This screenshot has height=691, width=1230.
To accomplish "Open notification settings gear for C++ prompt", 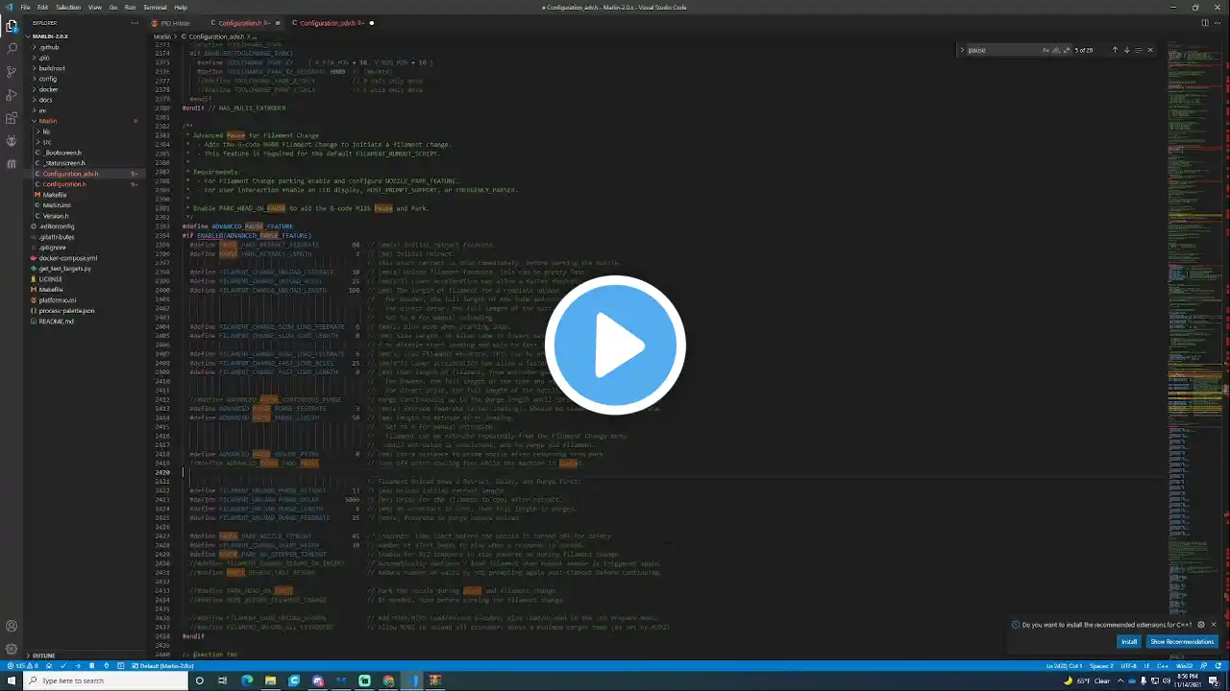I will point(1201,625).
